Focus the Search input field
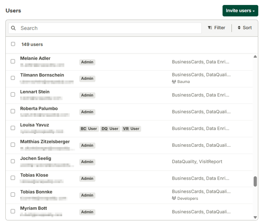This screenshot has width=264, height=224. click(105, 28)
